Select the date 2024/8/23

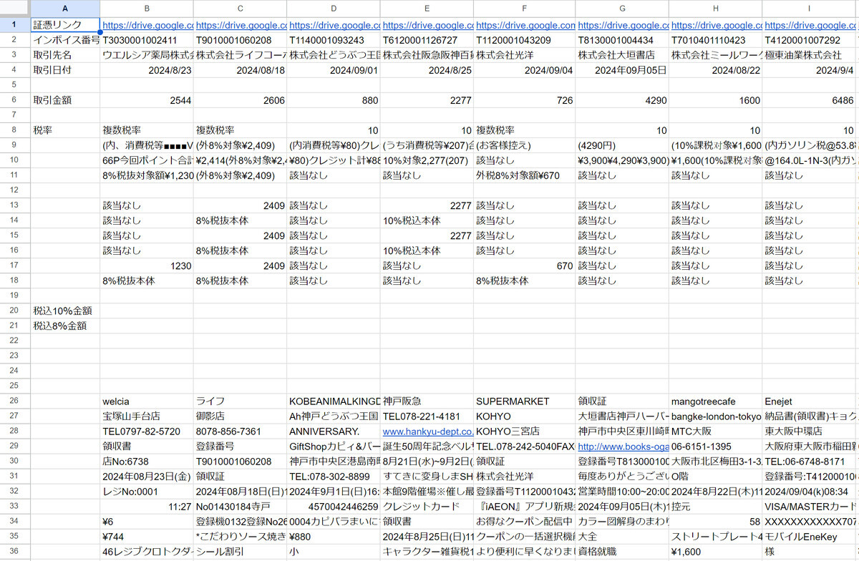click(147, 70)
